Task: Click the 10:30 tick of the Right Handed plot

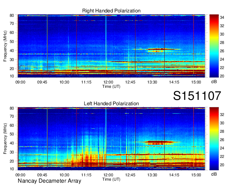Action: pyautogui.click(x=64, y=82)
